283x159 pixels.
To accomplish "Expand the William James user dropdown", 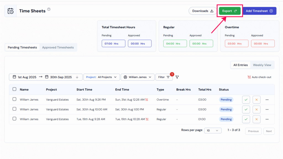I will click(137, 77).
